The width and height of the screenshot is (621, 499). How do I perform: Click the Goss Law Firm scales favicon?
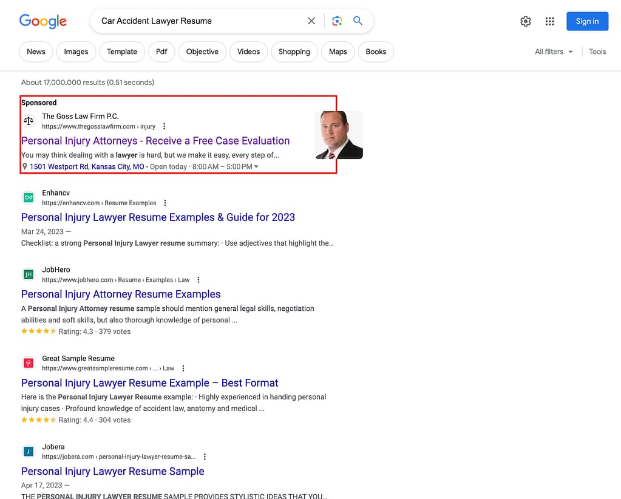click(x=29, y=121)
